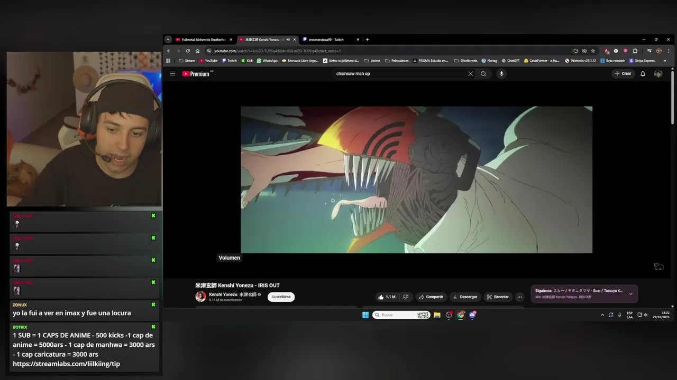The width and height of the screenshot is (677, 380).
Task: Mute the Kenshi Yonezu tab audio
Action: (x=288, y=40)
